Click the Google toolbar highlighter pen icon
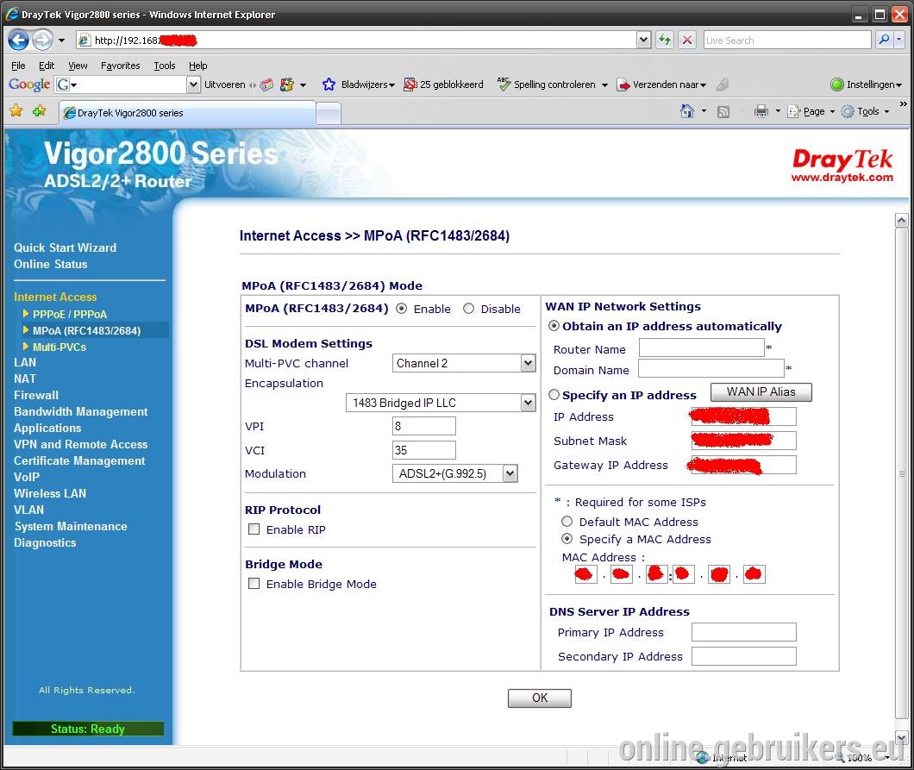 (723, 85)
